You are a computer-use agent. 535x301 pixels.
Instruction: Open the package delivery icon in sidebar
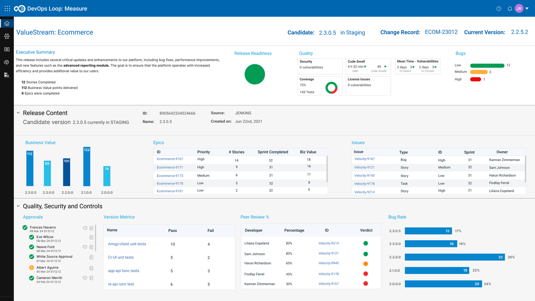coord(7,62)
